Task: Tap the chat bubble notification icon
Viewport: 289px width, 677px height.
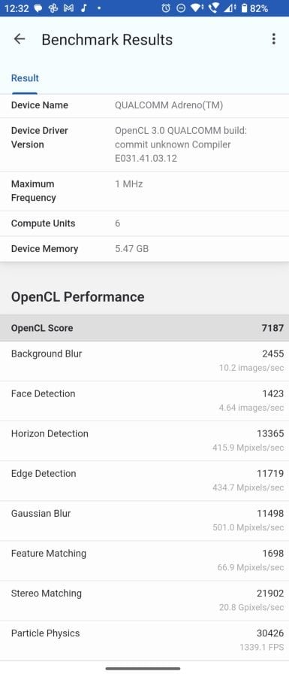Action: [x=38, y=8]
